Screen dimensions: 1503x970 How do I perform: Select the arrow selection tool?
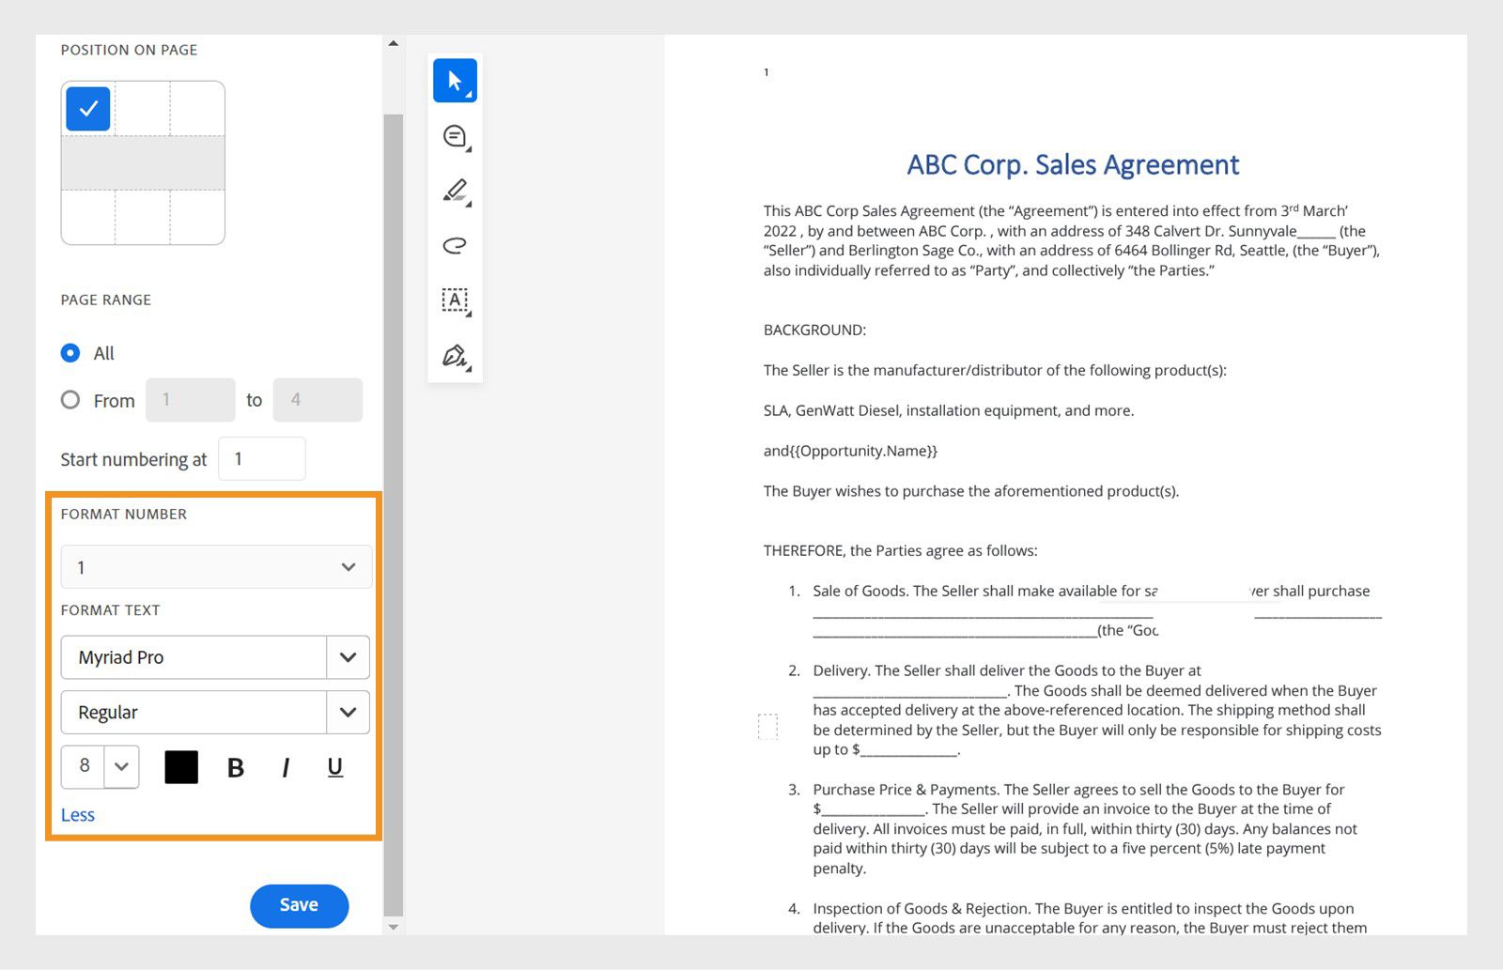(455, 80)
